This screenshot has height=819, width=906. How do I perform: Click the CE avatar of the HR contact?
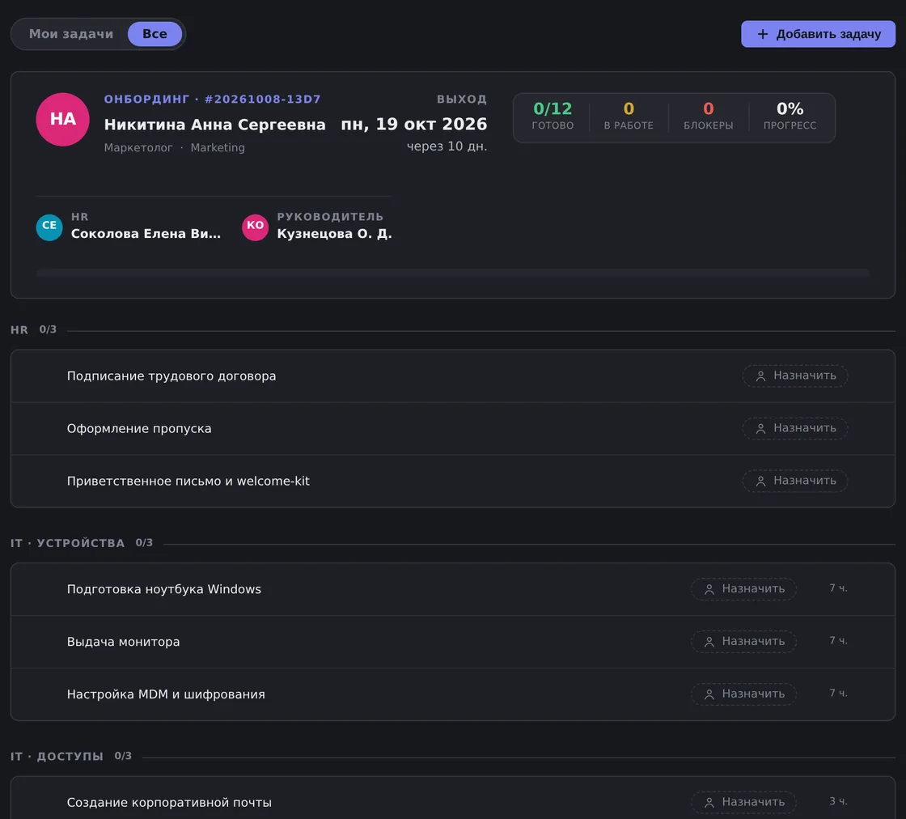(x=49, y=227)
